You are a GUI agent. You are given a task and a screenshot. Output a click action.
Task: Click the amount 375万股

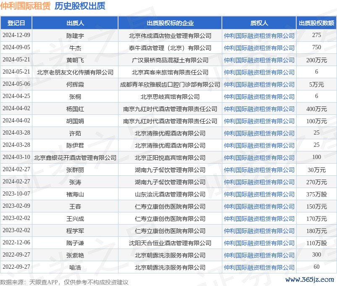pyautogui.click(x=316, y=194)
